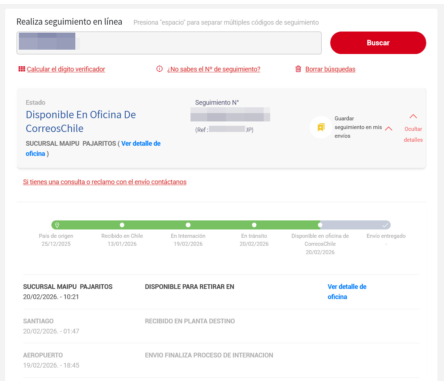Click the "Disponible en oficina" milestone dot
Viewport: 444px width, 381px height.
320,225
